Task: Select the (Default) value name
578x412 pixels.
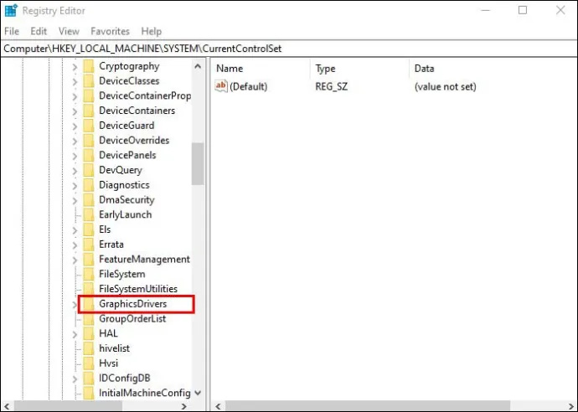Action: coord(249,86)
